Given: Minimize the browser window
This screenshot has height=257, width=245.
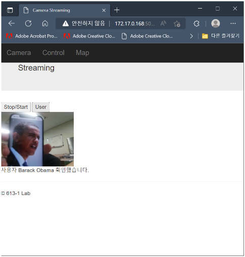Looking at the screenshot, I should coord(200,9).
